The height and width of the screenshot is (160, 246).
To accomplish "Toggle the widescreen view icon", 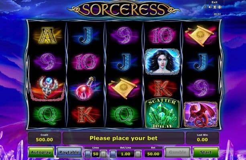I will (x=215, y=7).
